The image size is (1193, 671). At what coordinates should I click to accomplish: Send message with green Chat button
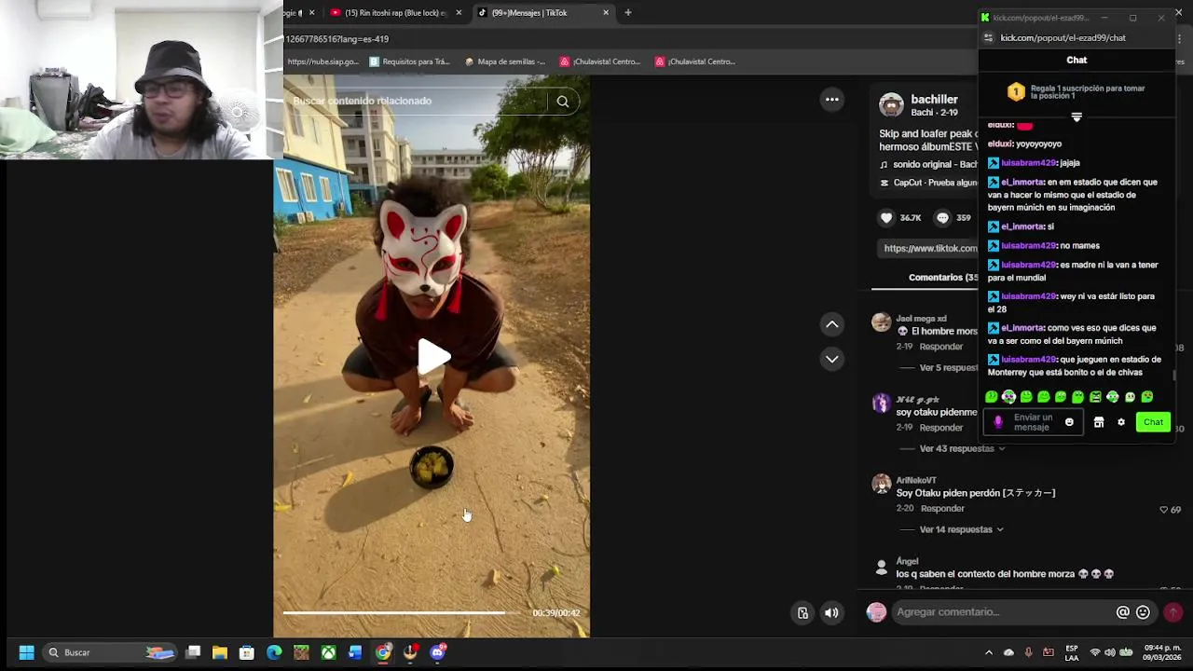point(1153,423)
